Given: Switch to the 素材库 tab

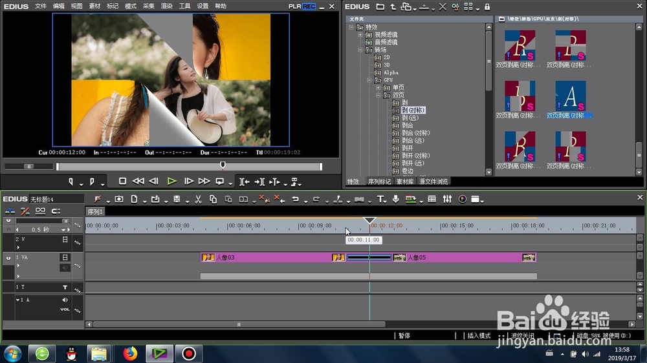Looking at the screenshot, I should pyautogui.click(x=405, y=181).
